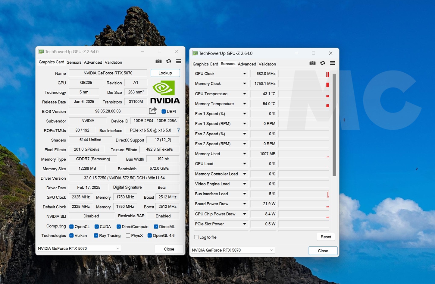The height and width of the screenshot is (284, 435).
Task: Click Close button in Sensors window
Action: (x=323, y=251)
